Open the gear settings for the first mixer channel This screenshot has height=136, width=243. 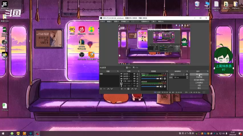tap(165, 79)
